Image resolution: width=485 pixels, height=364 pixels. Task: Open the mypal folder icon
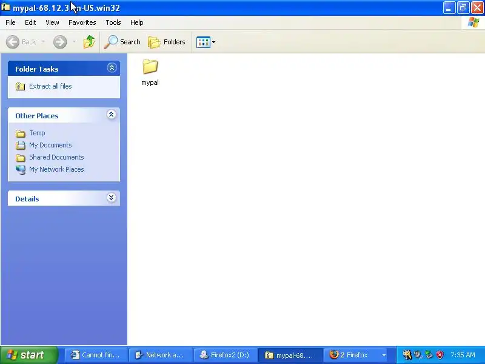[150, 67]
